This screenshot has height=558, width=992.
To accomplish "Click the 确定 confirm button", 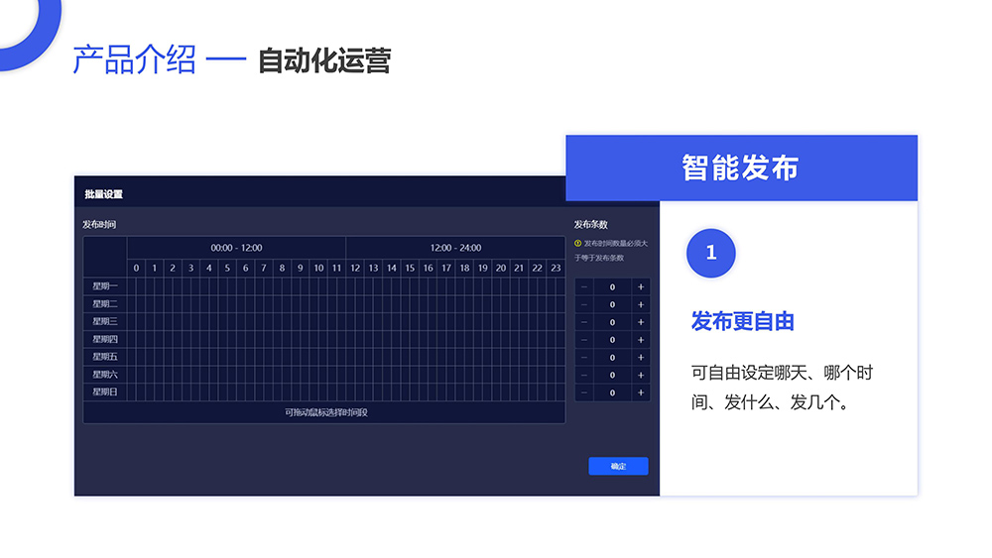I will point(618,466).
